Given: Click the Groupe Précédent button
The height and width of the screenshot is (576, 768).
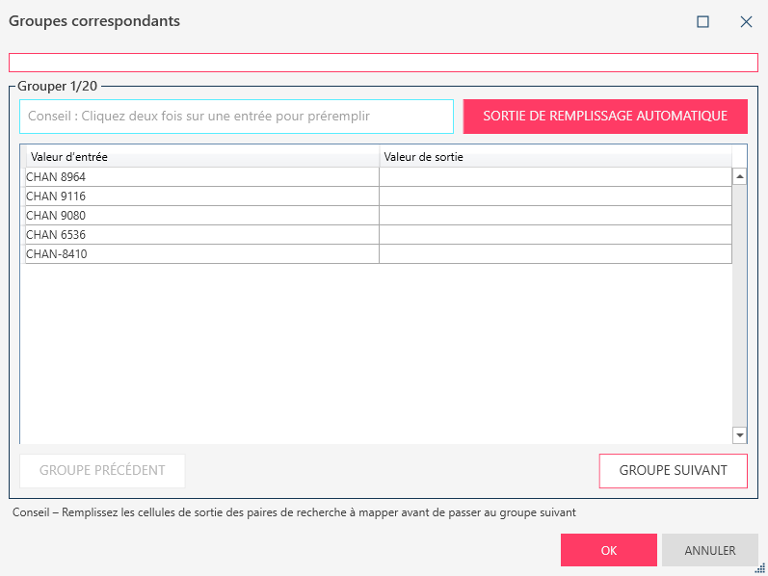Looking at the screenshot, I should (x=102, y=471).
